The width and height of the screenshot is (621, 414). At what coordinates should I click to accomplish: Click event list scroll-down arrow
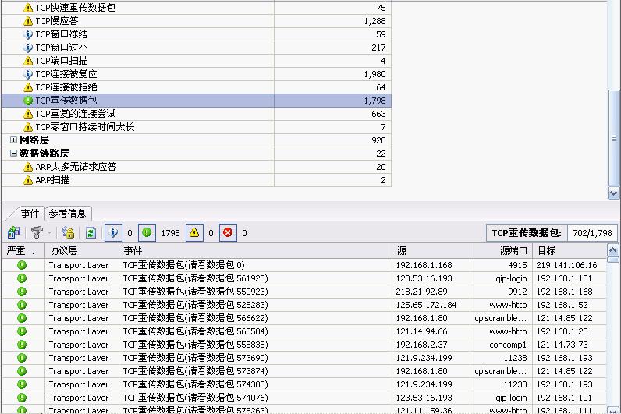click(x=612, y=410)
